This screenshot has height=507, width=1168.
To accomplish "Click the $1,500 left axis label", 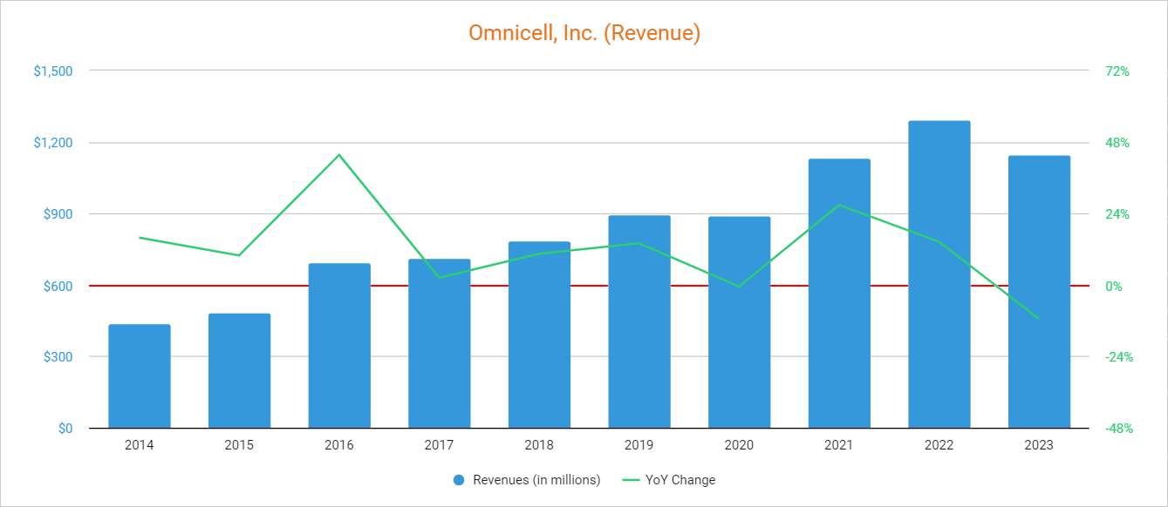I will [x=53, y=71].
